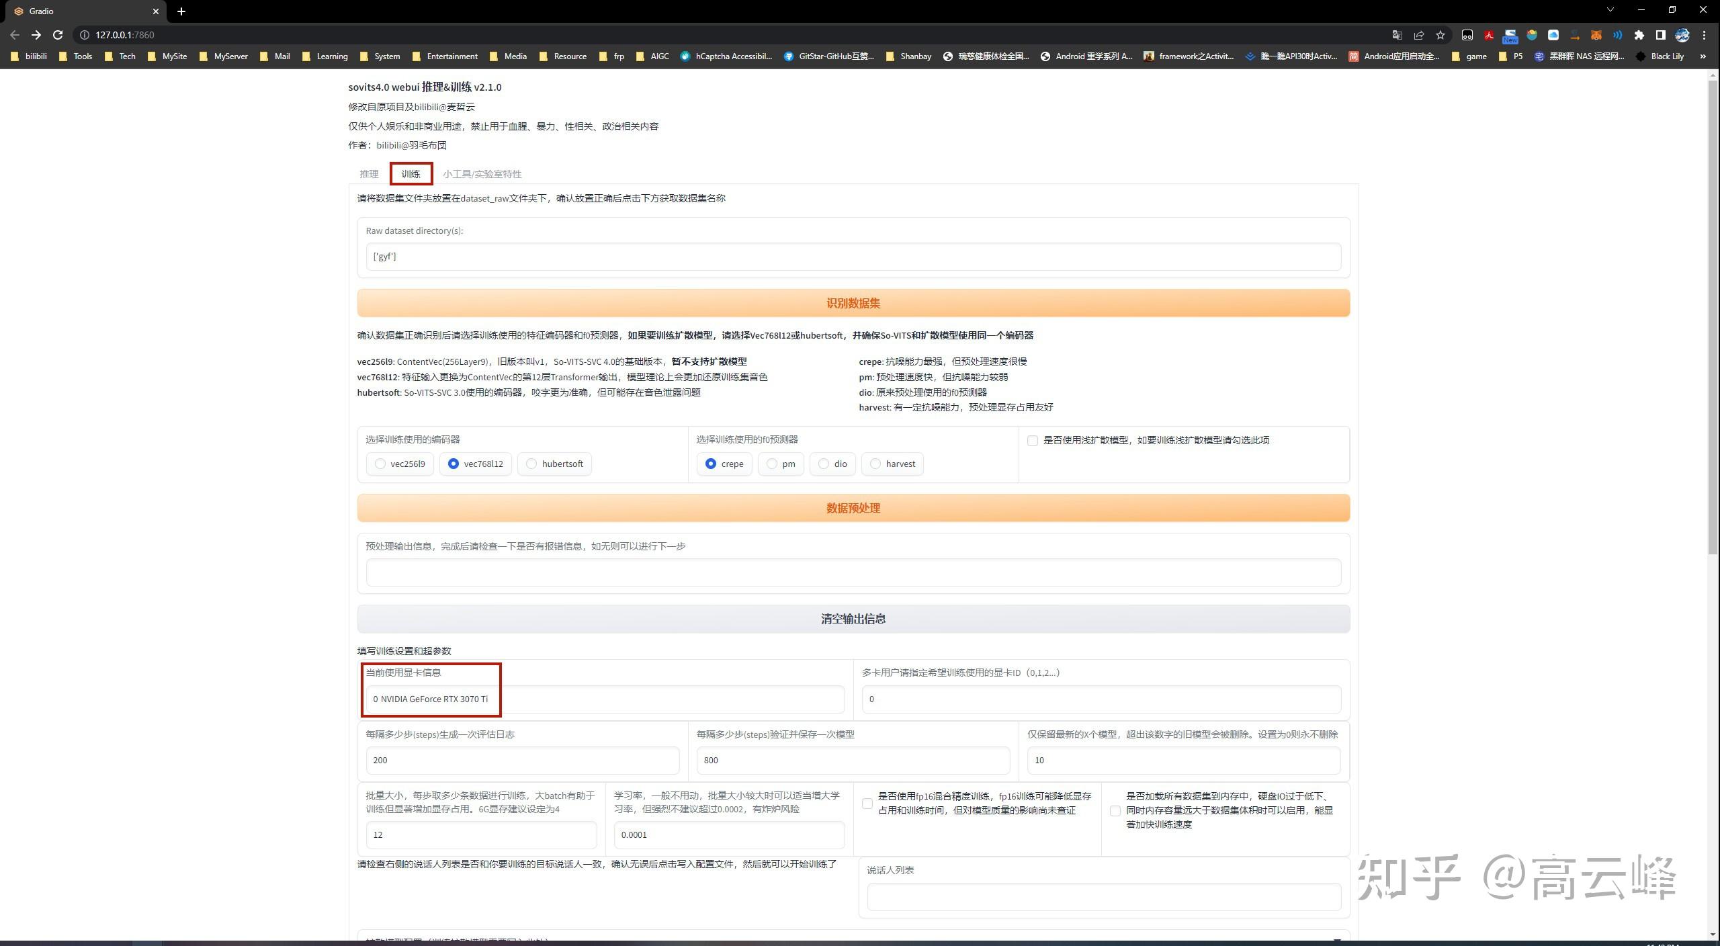Enable the shallow diffusion model checkbox

1033,441
